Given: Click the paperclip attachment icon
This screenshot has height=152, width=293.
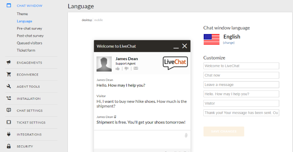Looking at the screenshot, I should [186, 135].
